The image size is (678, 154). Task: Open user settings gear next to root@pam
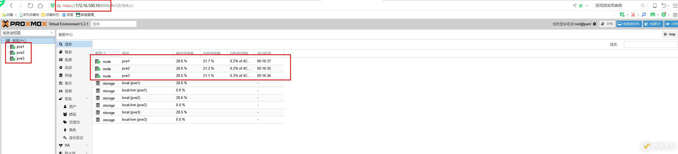[x=595, y=24]
